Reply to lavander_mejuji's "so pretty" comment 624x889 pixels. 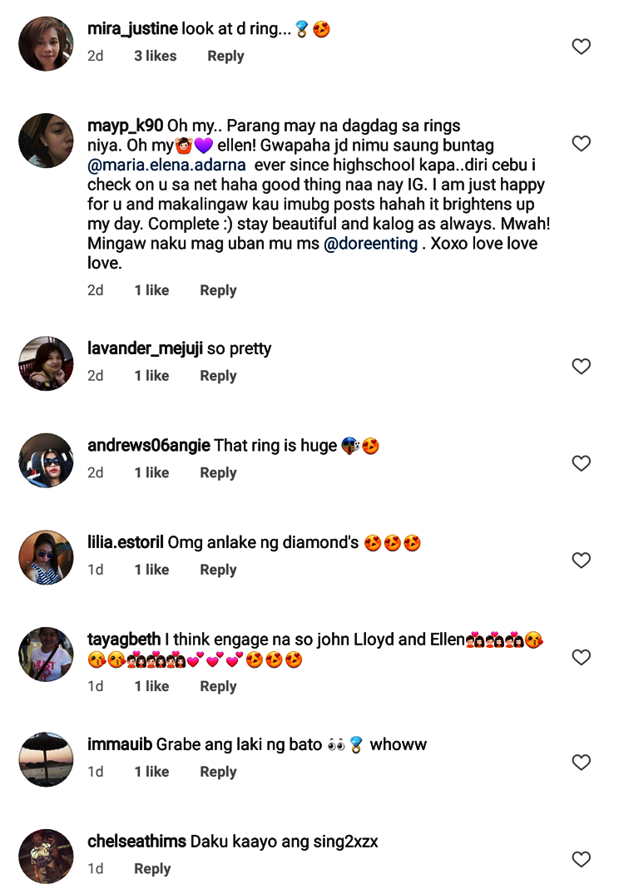pos(218,376)
